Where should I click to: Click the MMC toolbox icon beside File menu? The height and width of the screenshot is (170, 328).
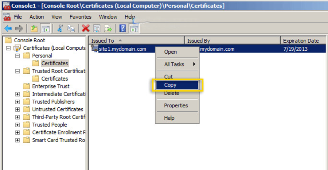coord(7,17)
